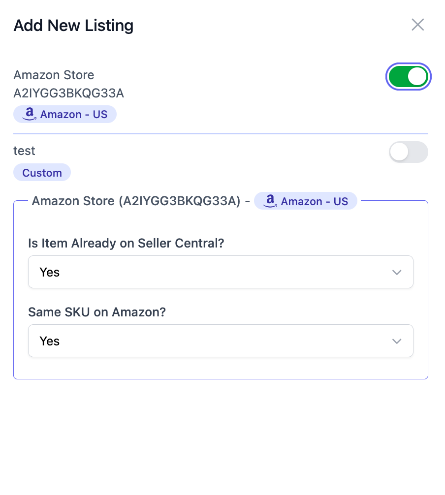Click the Custom tag under test
The height and width of the screenshot is (495, 445).
[x=42, y=172]
